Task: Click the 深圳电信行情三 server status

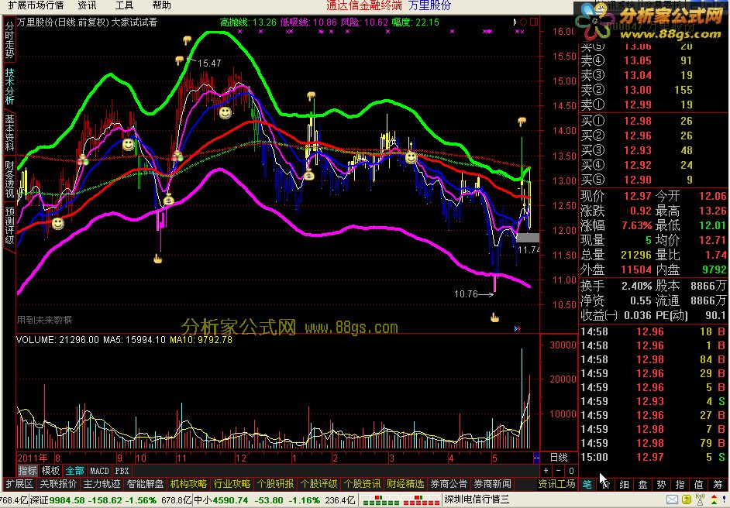Action: coord(477,500)
